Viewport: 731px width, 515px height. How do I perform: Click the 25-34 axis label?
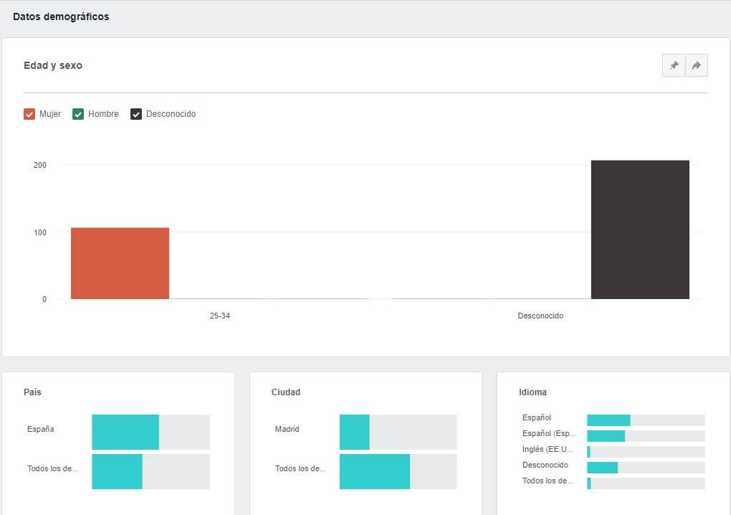pos(220,316)
